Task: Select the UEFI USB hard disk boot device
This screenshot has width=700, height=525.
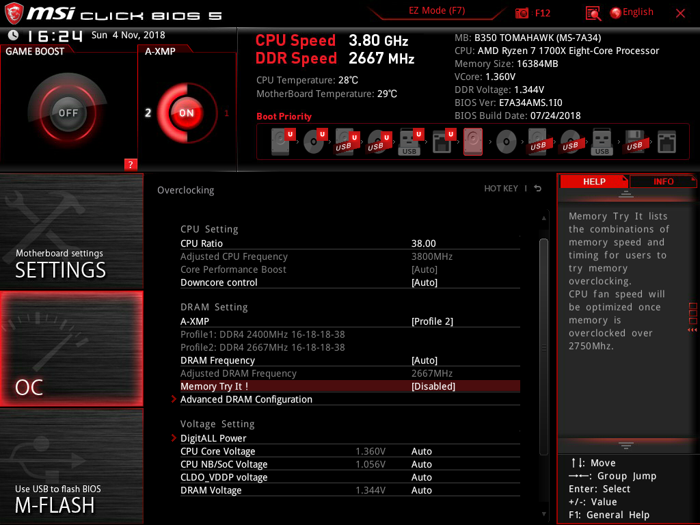Action: (347, 142)
